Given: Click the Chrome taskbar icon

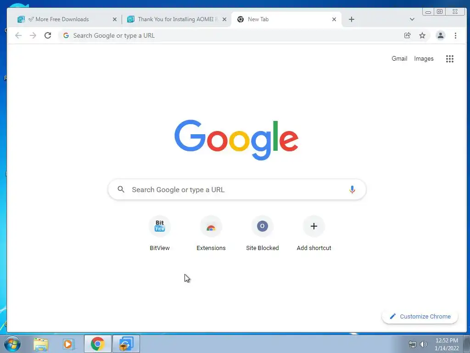Looking at the screenshot, I should coord(98,344).
